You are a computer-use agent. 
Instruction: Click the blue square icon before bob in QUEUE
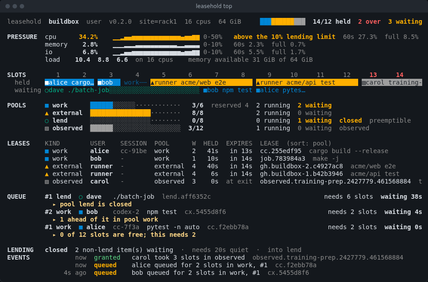coord(81,212)
